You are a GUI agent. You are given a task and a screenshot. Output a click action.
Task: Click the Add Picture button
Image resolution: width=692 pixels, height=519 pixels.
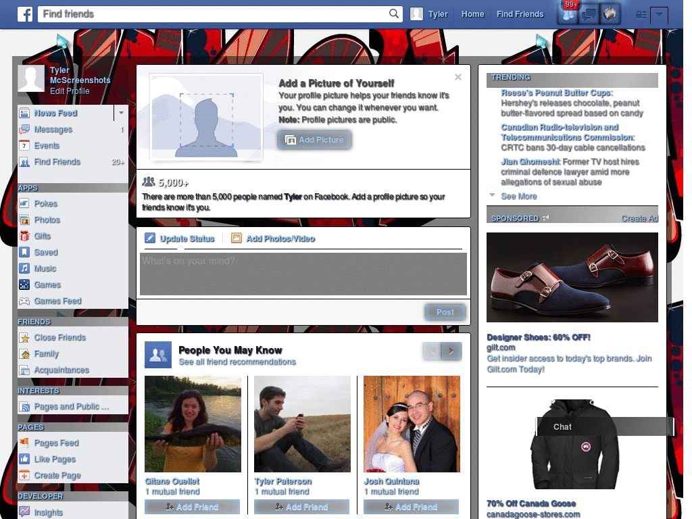tap(315, 140)
